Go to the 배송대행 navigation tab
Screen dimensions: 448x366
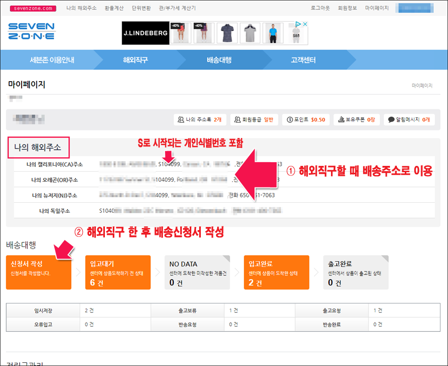point(219,60)
